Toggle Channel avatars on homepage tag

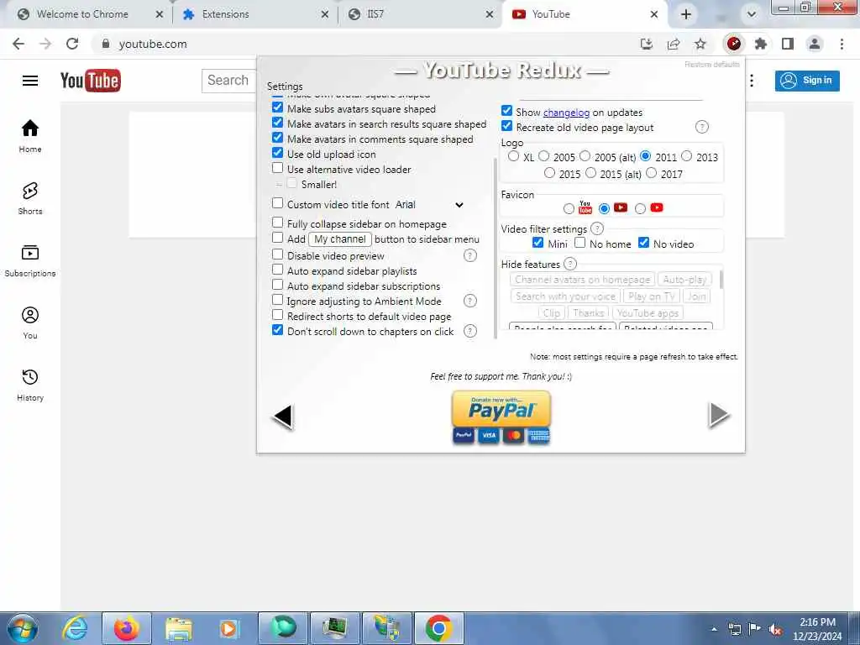[583, 280]
